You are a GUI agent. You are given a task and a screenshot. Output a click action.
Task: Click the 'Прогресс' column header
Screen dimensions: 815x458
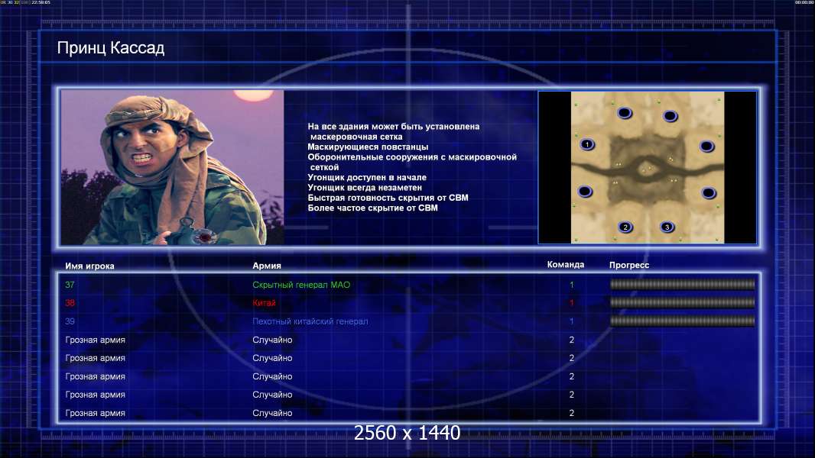click(x=629, y=265)
